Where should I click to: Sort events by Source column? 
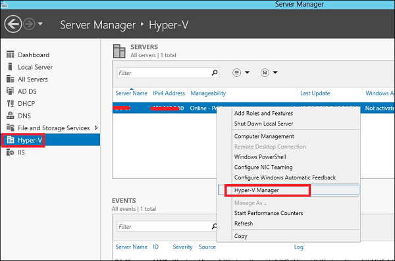[207, 247]
